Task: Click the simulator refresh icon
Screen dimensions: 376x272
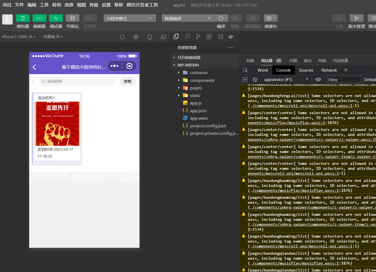Action: (122, 37)
